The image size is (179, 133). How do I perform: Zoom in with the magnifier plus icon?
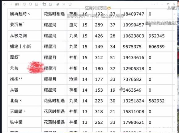[24, 4]
